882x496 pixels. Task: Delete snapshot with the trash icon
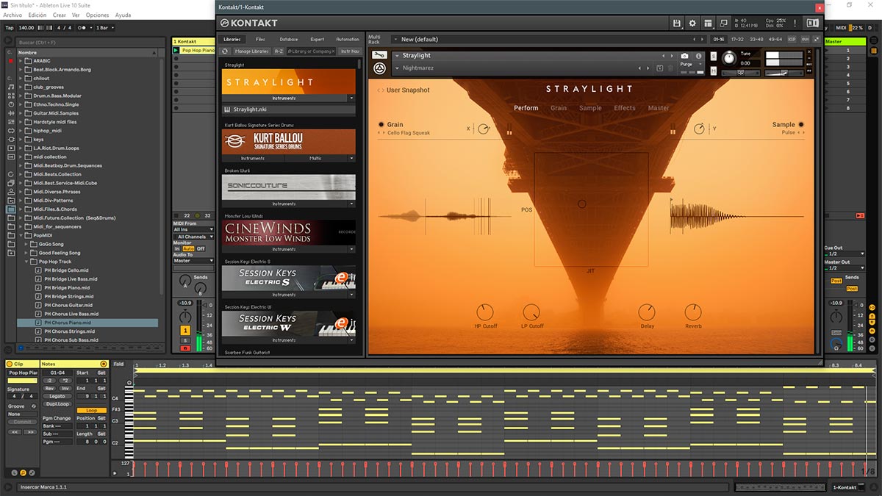670,68
